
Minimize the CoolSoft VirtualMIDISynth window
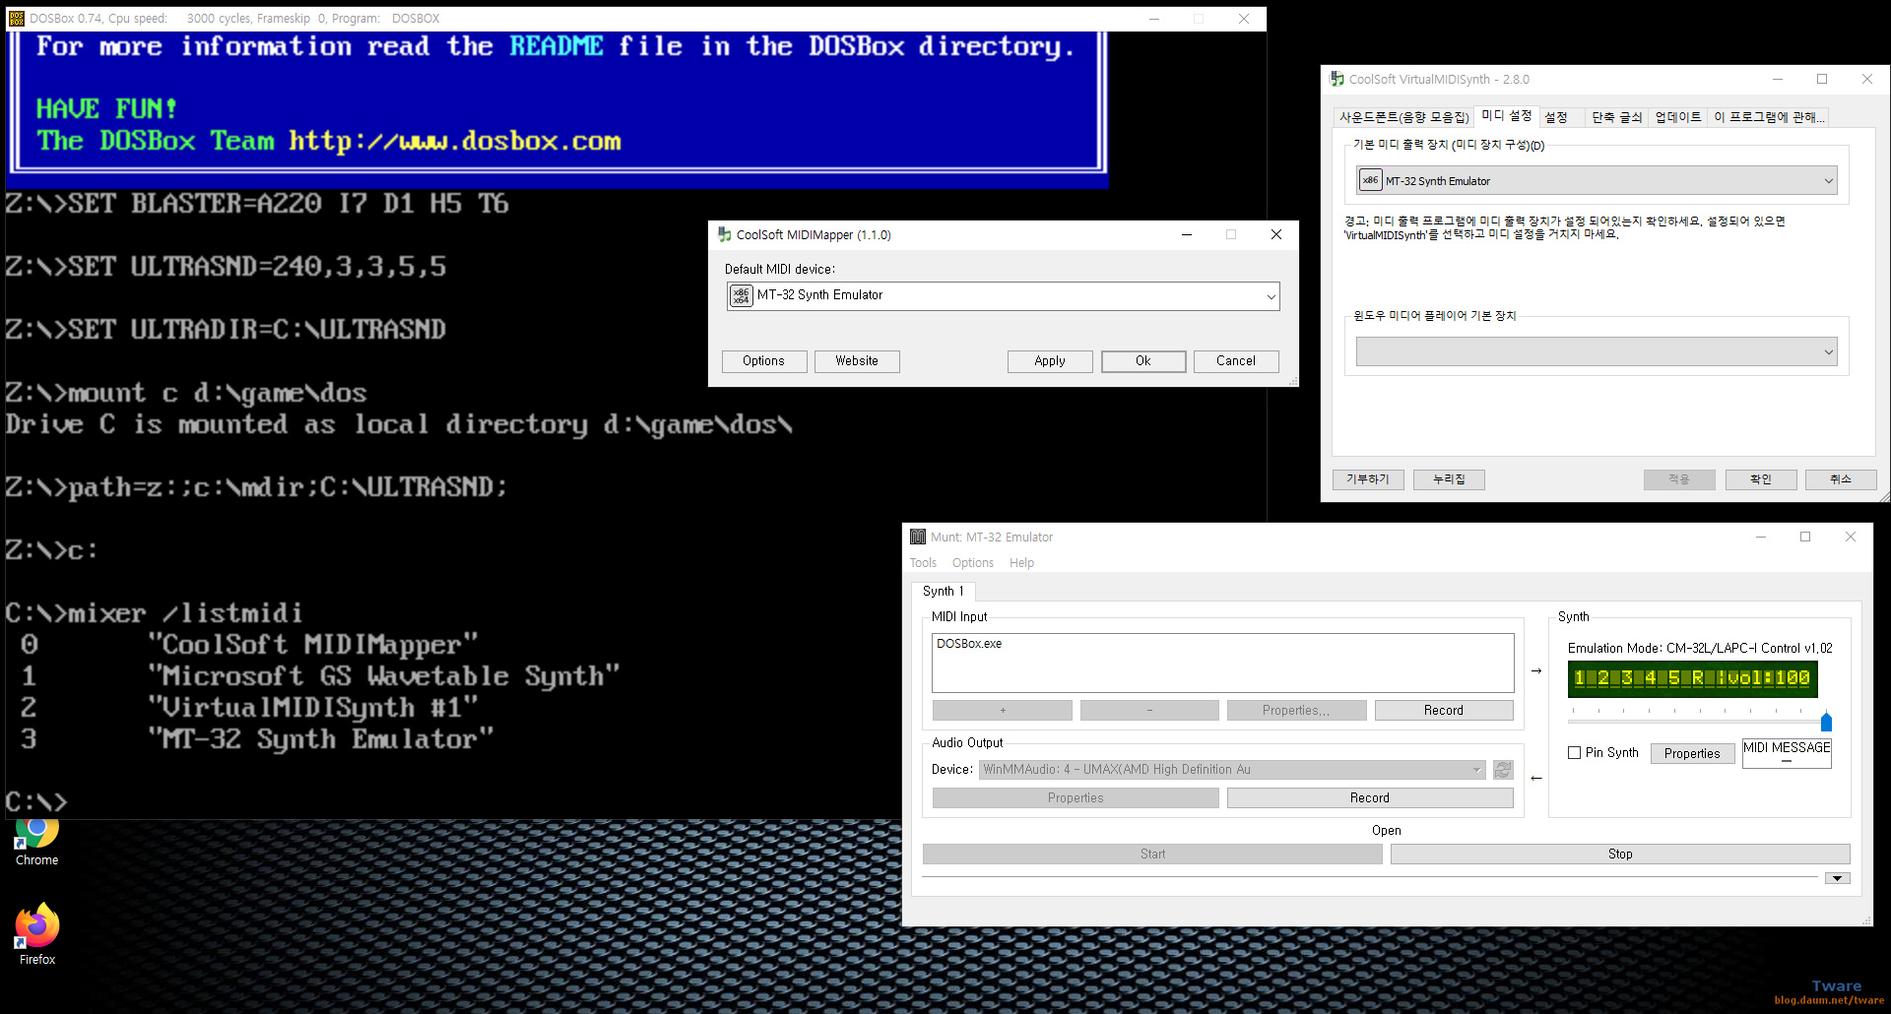(1778, 79)
